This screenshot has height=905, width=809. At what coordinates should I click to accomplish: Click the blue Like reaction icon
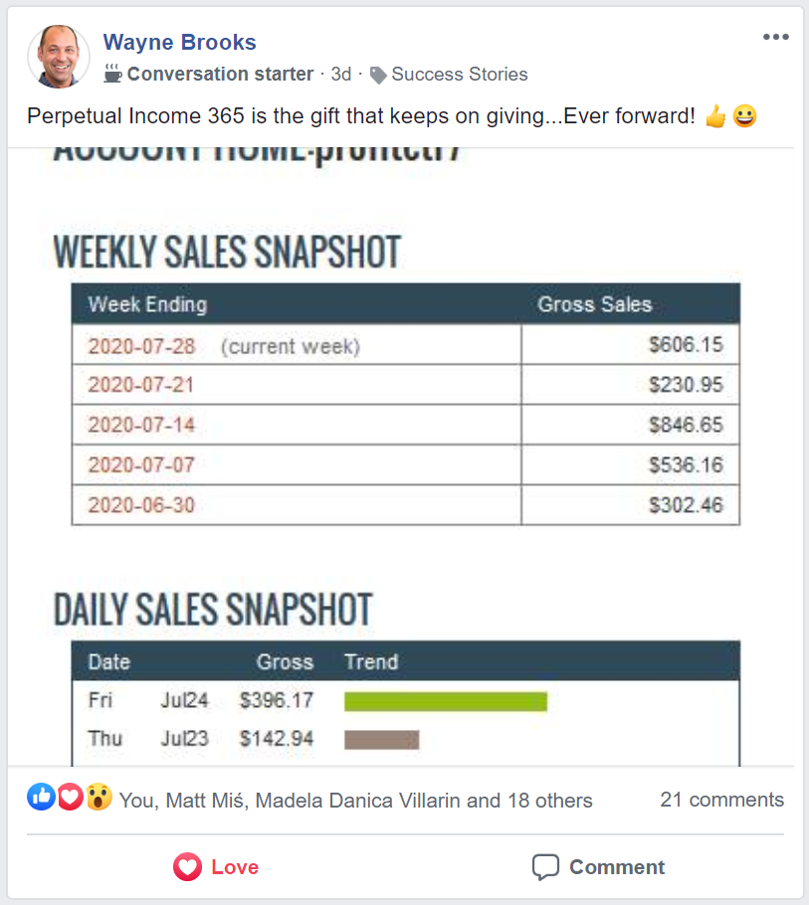point(41,797)
